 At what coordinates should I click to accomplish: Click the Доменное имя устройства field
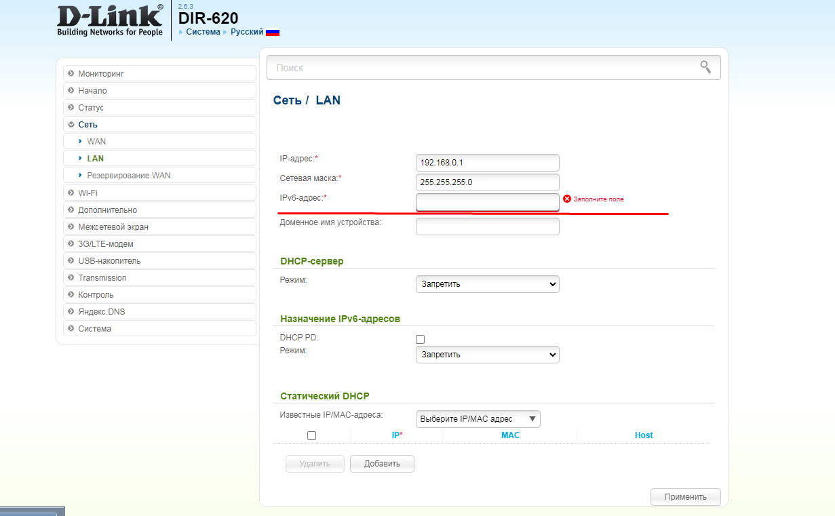click(x=487, y=226)
